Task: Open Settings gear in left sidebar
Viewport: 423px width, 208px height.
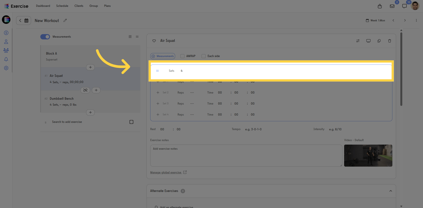Action: [x=6, y=68]
